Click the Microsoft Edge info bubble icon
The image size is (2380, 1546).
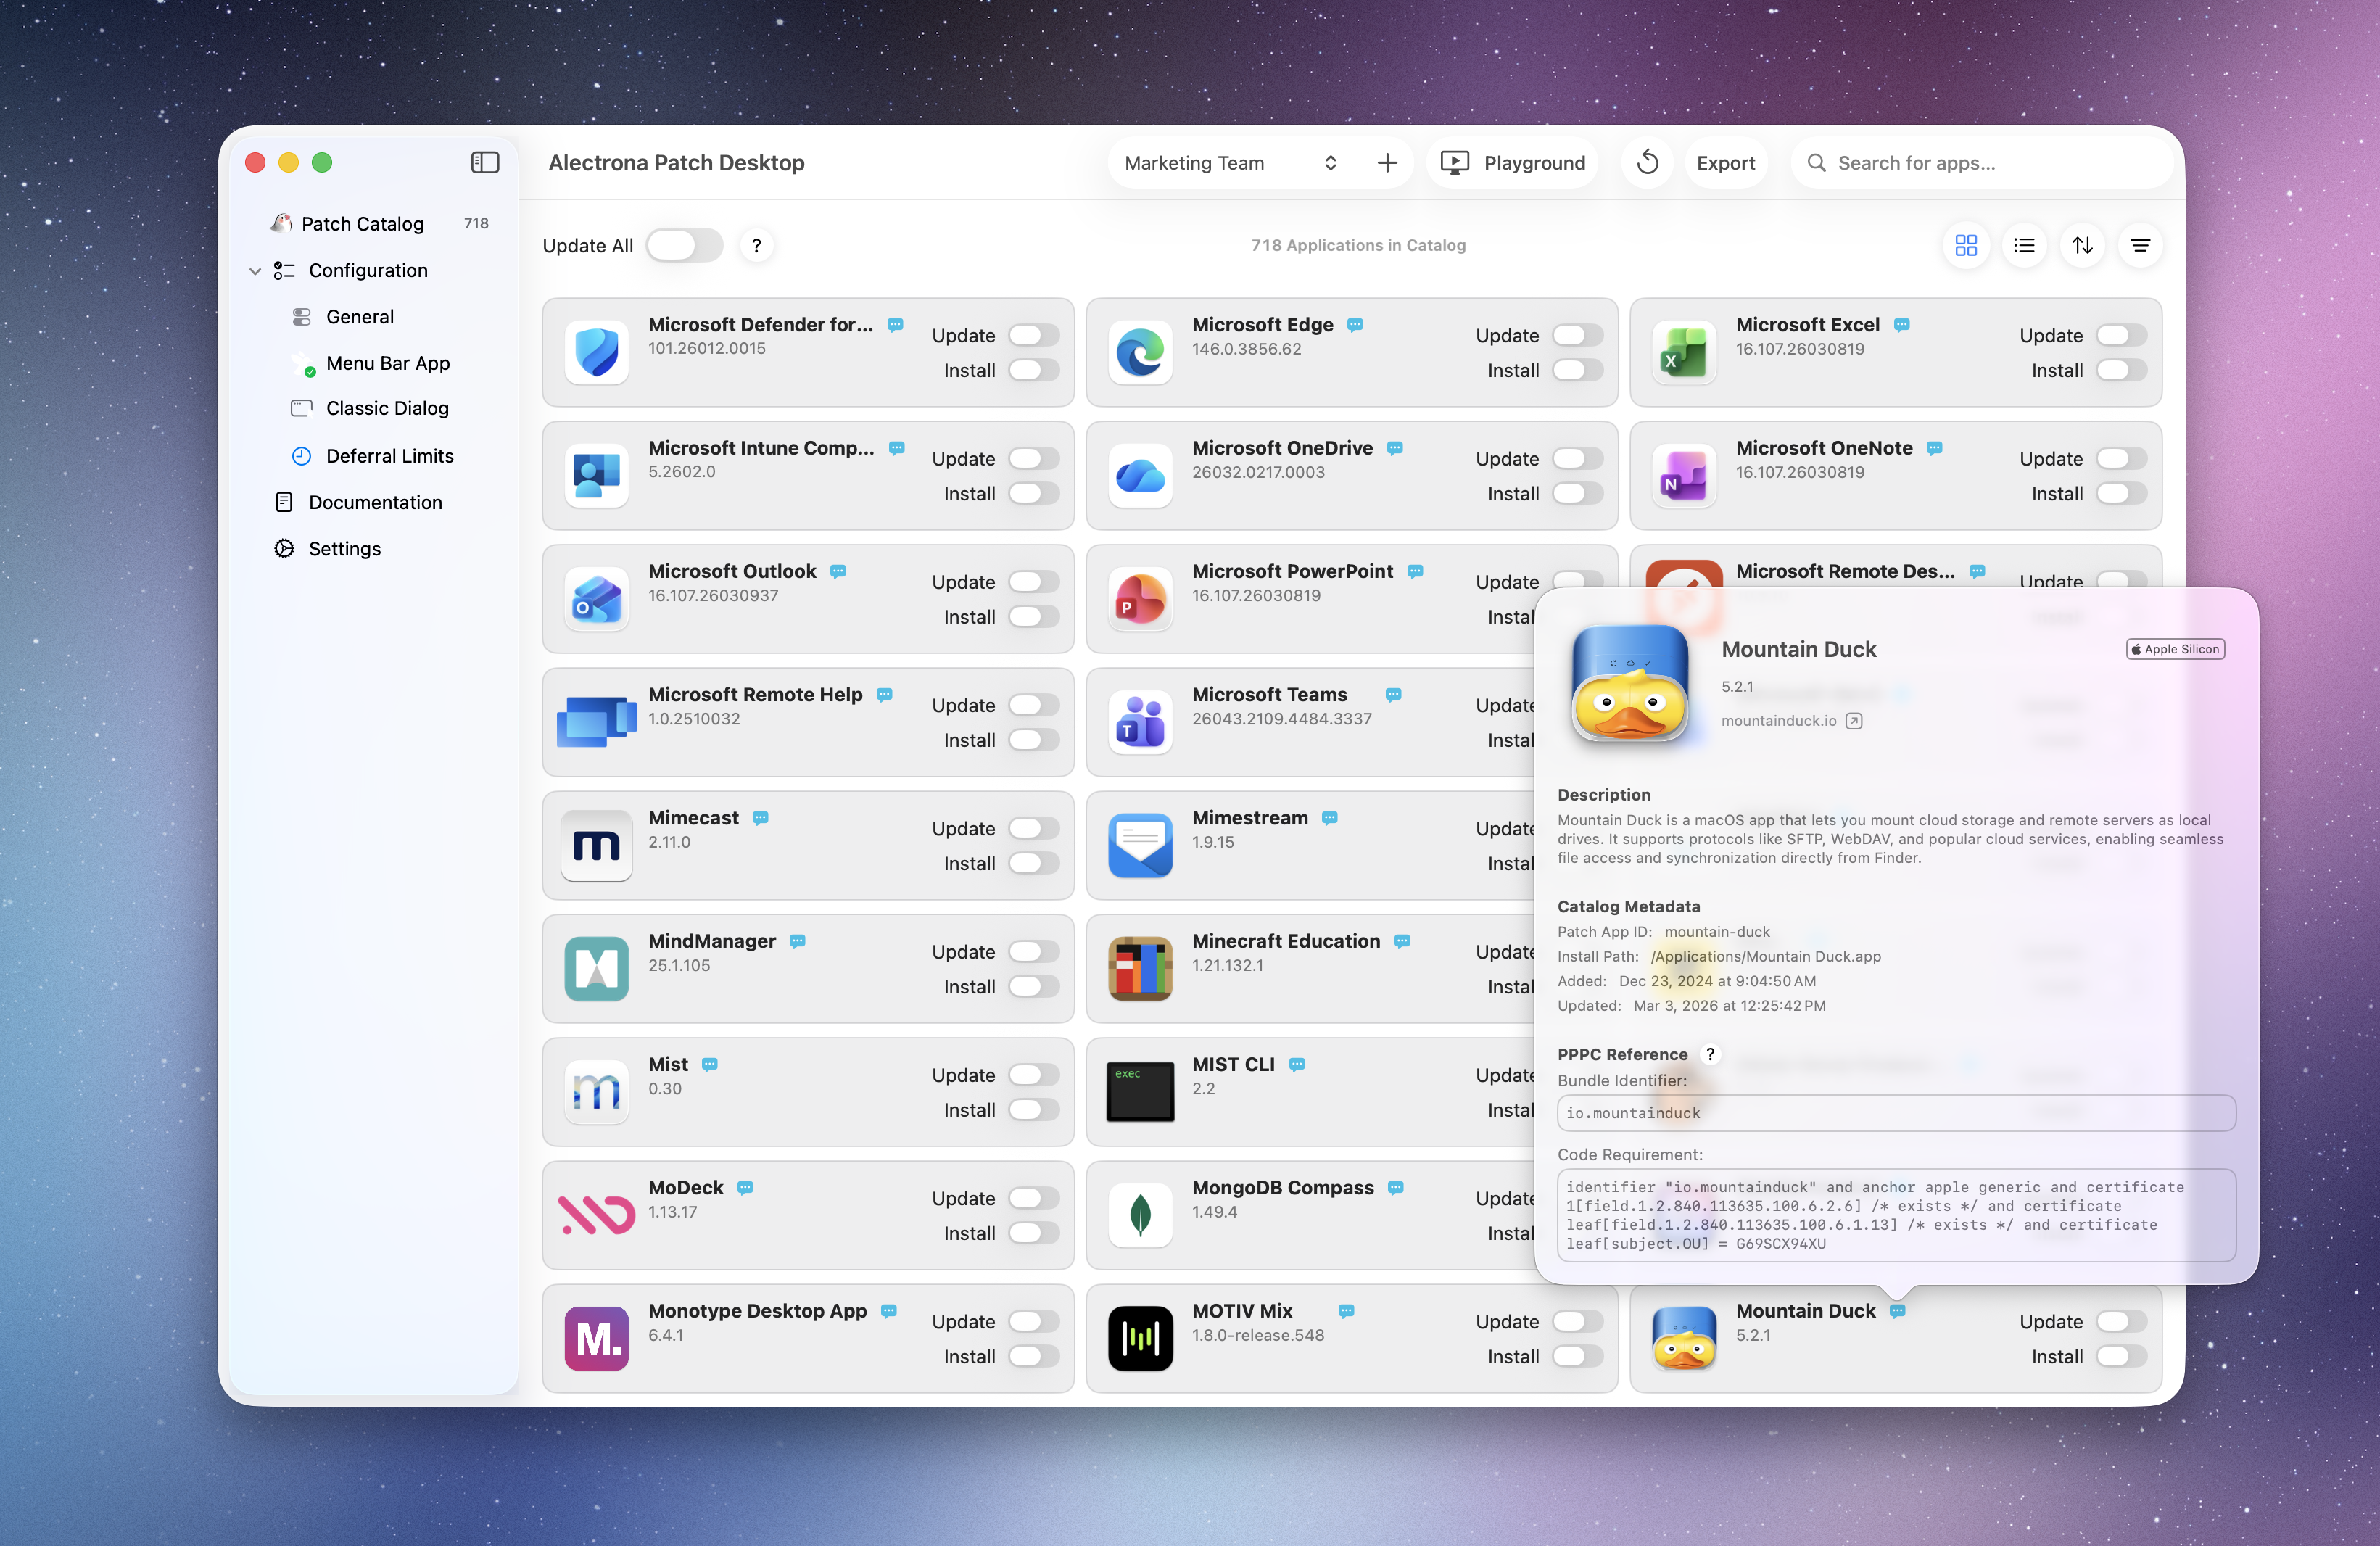click(x=1355, y=325)
